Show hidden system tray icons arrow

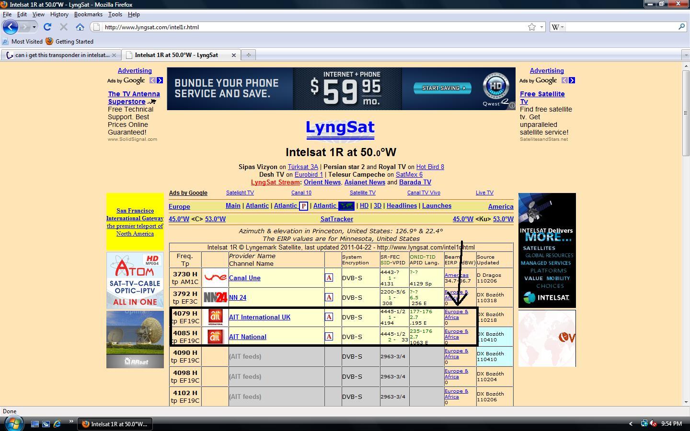coord(631,424)
